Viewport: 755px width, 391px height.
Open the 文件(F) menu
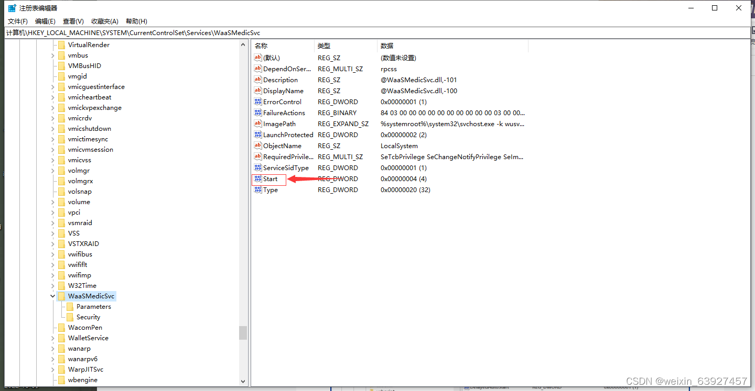pyautogui.click(x=17, y=21)
